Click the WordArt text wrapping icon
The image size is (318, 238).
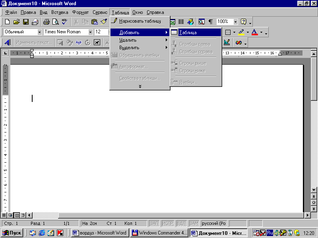97,42
